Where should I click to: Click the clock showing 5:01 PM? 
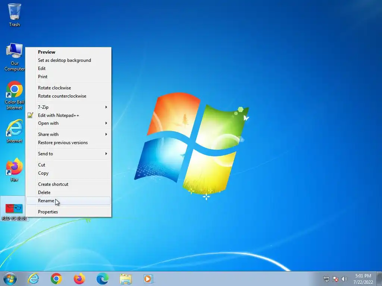click(x=363, y=279)
